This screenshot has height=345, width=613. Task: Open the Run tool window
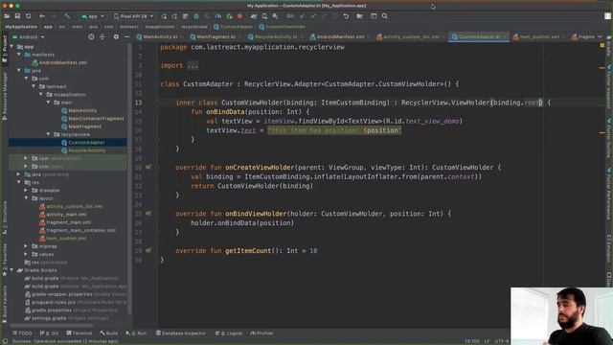click(x=136, y=333)
